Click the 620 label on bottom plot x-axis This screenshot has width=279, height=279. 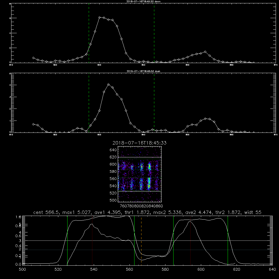pyautogui.click(x=237, y=270)
